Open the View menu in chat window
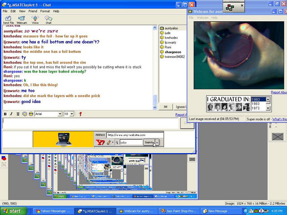Viewport: 287px width, 215px height. pyautogui.click(x=22, y=11)
